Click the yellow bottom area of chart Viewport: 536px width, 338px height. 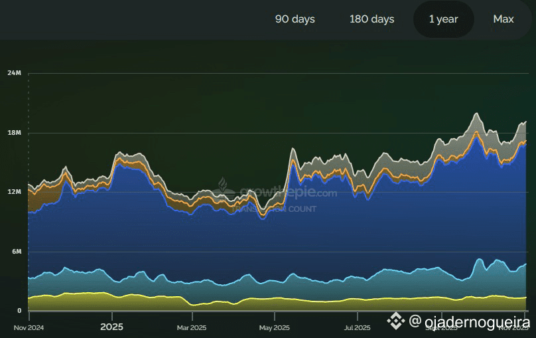click(133, 303)
